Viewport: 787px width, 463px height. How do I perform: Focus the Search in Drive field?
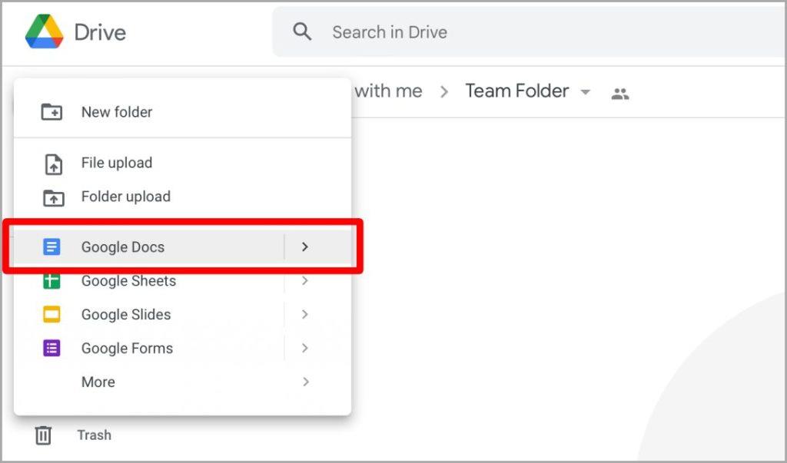530,31
